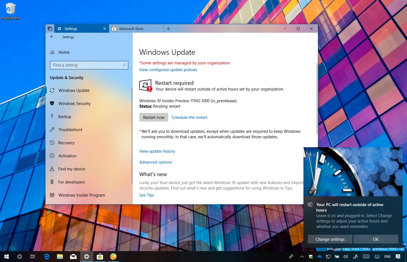Open the Start menu

[7, 257]
